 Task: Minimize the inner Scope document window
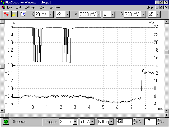click(x=157, y=7)
